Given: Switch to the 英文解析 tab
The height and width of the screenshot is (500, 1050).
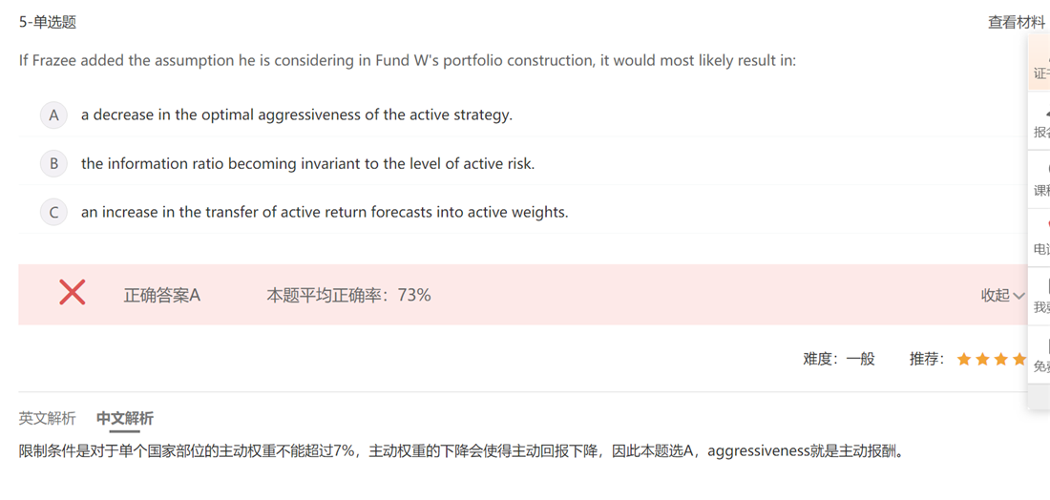Looking at the screenshot, I should click(x=47, y=418).
